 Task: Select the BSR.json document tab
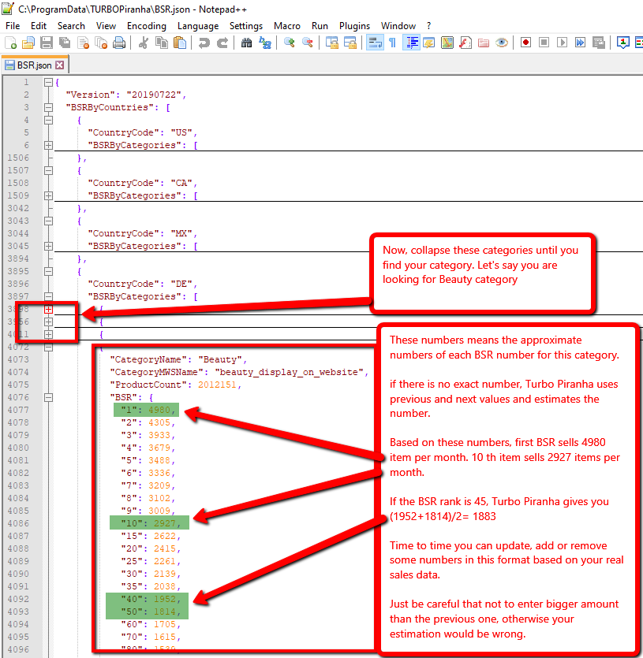[x=35, y=65]
